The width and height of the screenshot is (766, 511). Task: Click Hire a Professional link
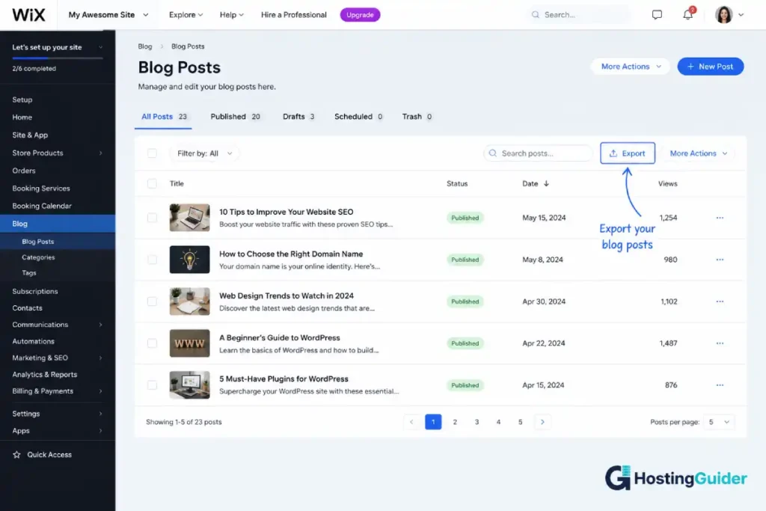[293, 15]
